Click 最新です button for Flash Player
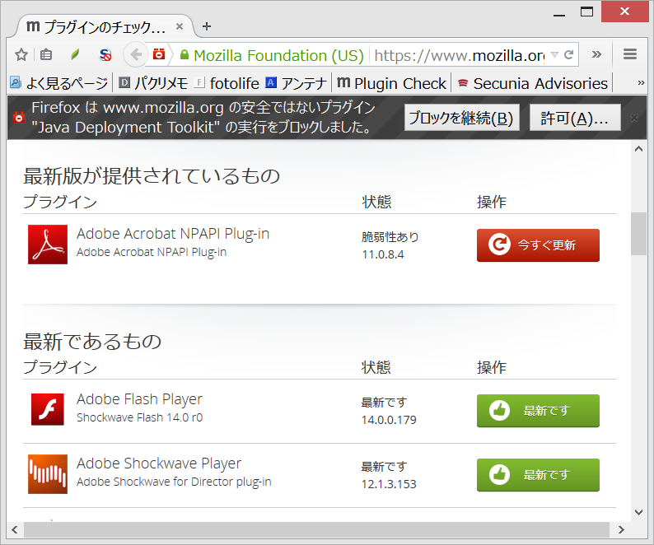 click(x=538, y=410)
